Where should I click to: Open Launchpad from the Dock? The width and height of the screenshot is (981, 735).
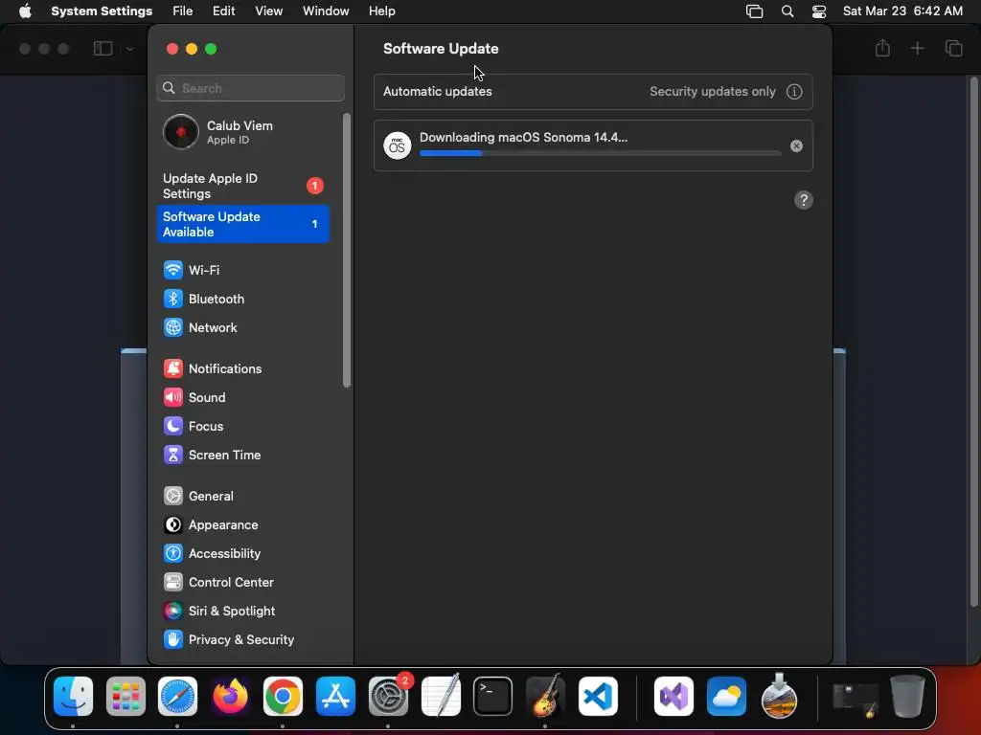pyautogui.click(x=125, y=697)
